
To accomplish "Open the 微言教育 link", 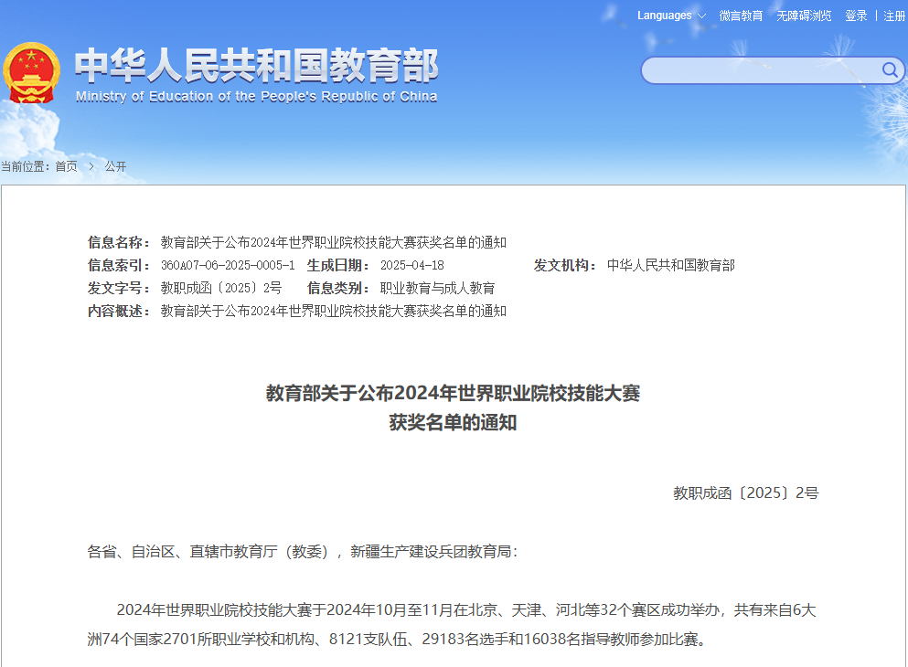I will click(741, 16).
